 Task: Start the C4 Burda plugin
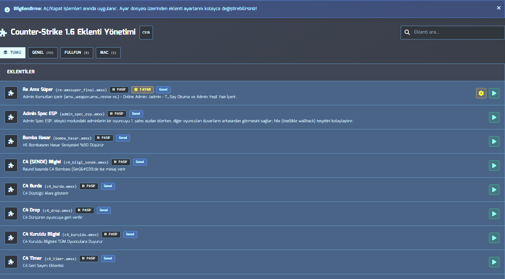point(494,190)
